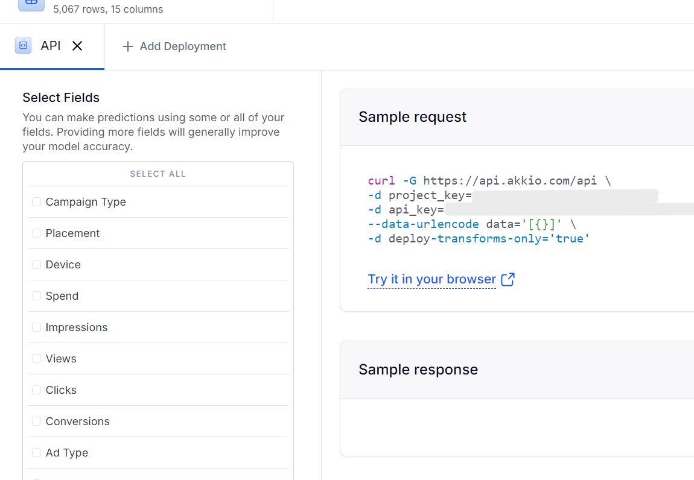
Task: Close the API deployment tab
Action: [77, 46]
